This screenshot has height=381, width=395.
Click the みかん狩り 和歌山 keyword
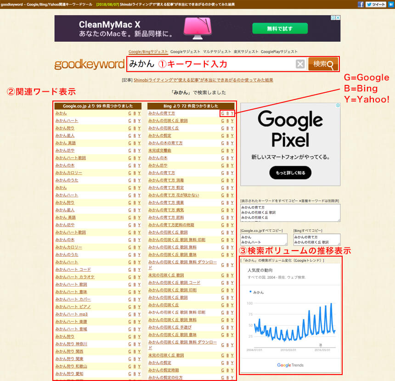click(71, 366)
